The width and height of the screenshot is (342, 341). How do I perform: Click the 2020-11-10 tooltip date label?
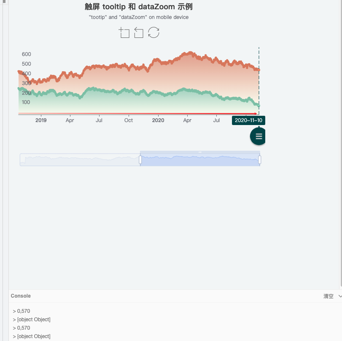(249, 120)
